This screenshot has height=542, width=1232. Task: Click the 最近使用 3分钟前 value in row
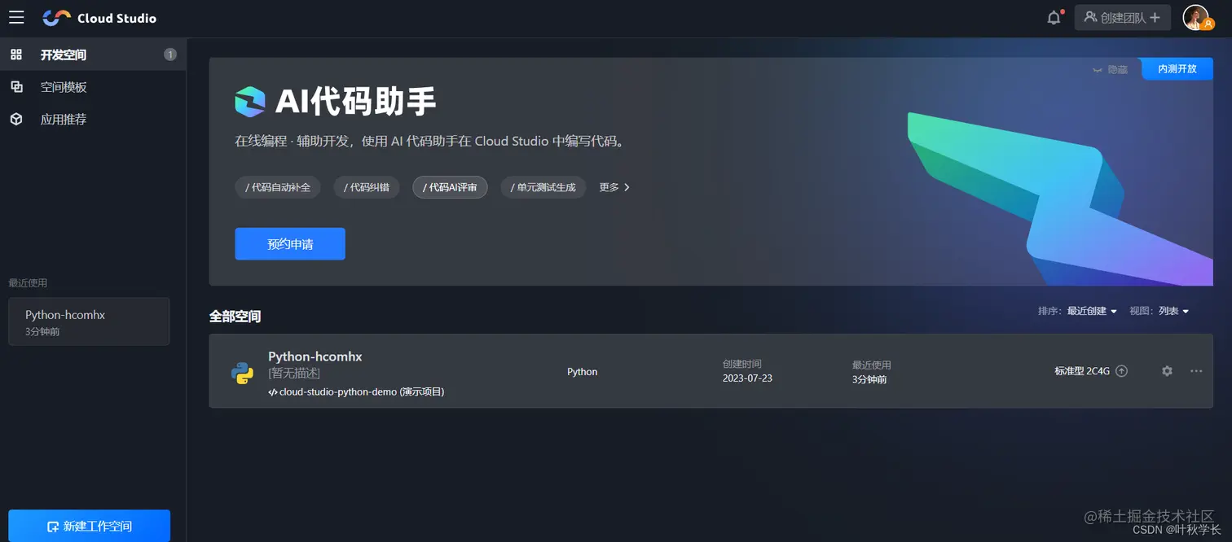[869, 379]
